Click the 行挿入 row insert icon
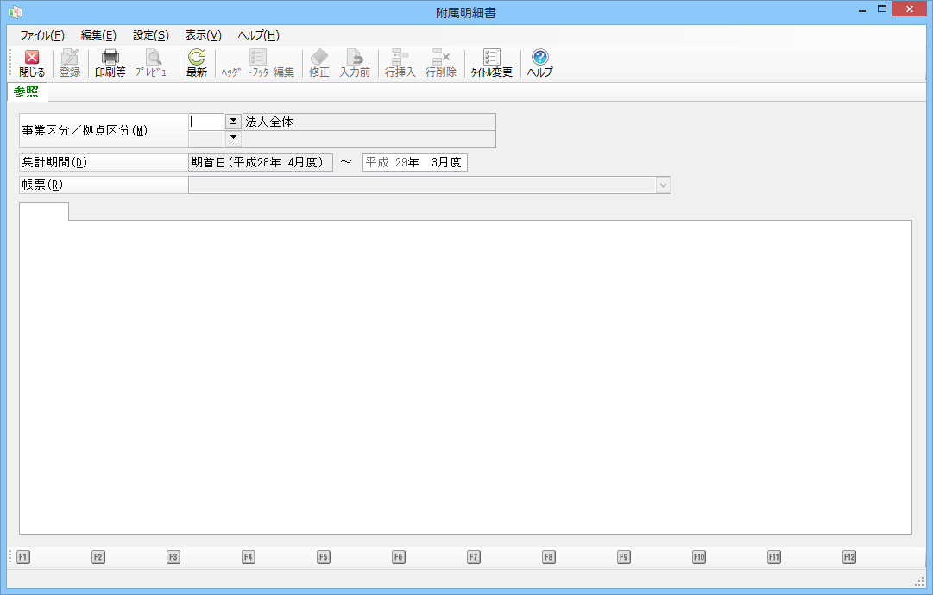This screenshot has width=933, height=595. point(400,58)
